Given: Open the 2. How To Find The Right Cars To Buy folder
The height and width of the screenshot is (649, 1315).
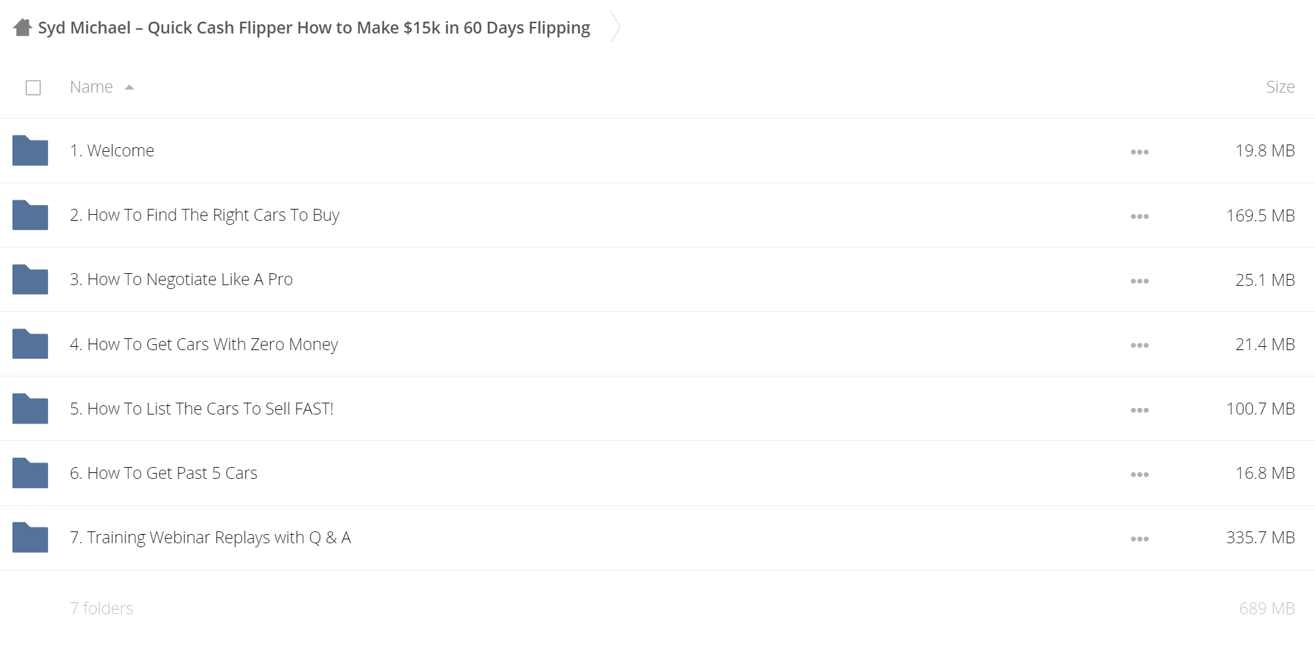Looking at the screenshot, I should pyautogui.click(x=204, y=215).
